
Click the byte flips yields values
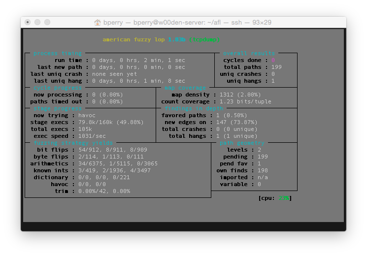(x=111, y=157)
